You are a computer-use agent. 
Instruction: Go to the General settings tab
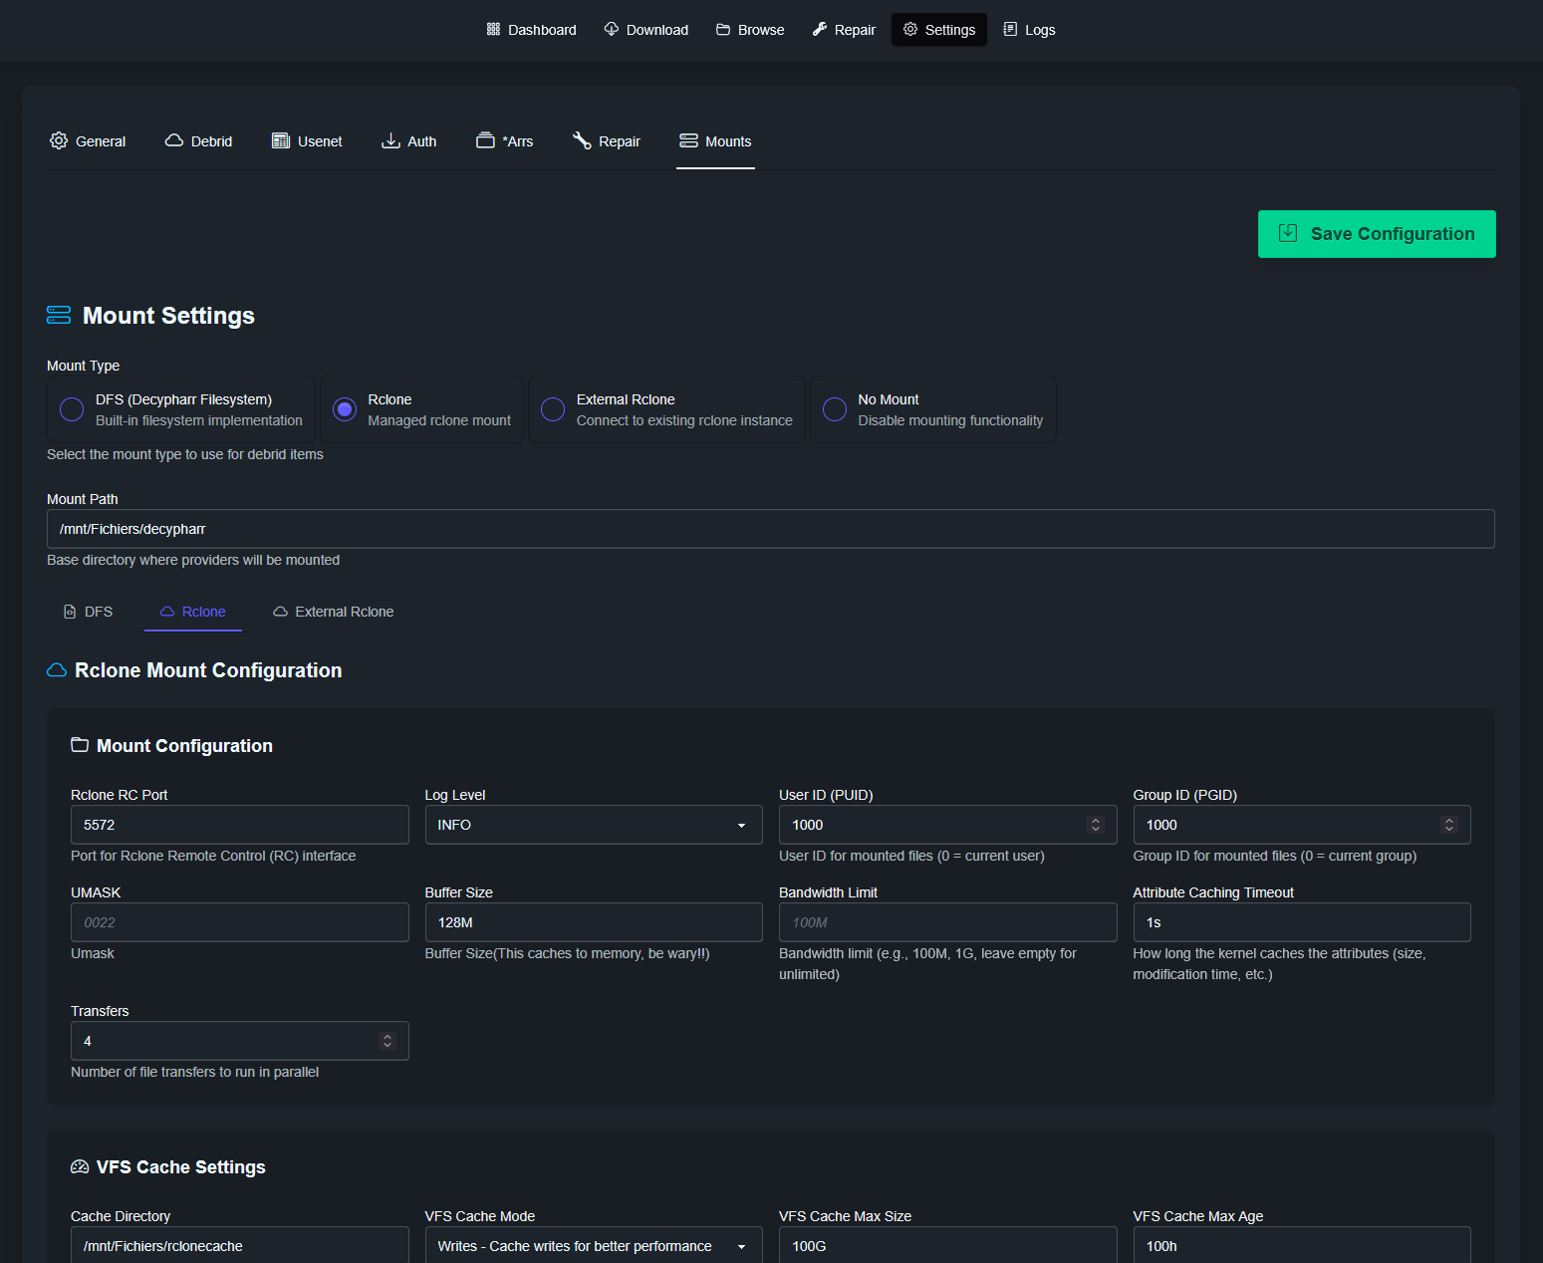88,141
